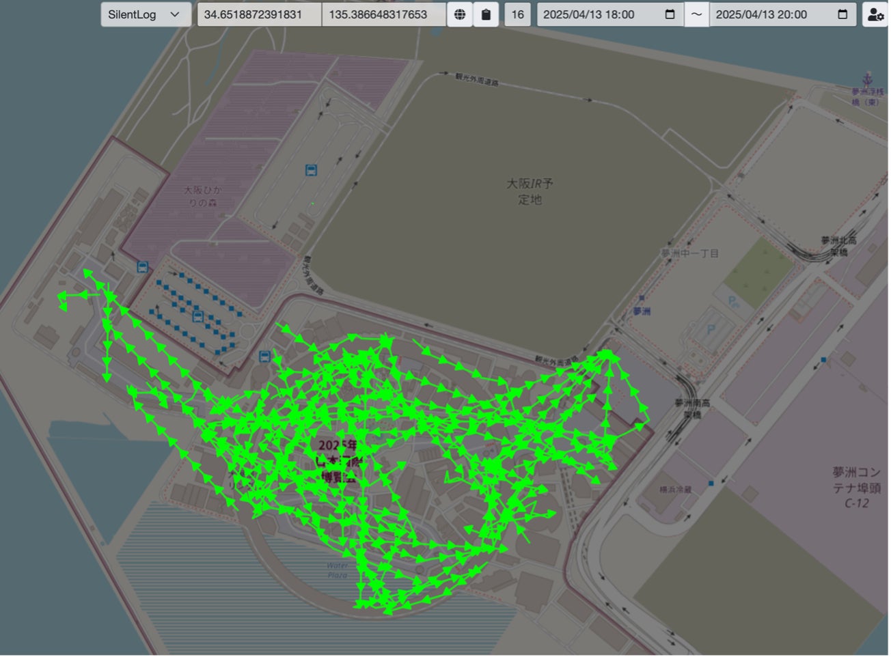Click the longitude field showing 135.386648317653
891x657 pixels.
[384, 14]
